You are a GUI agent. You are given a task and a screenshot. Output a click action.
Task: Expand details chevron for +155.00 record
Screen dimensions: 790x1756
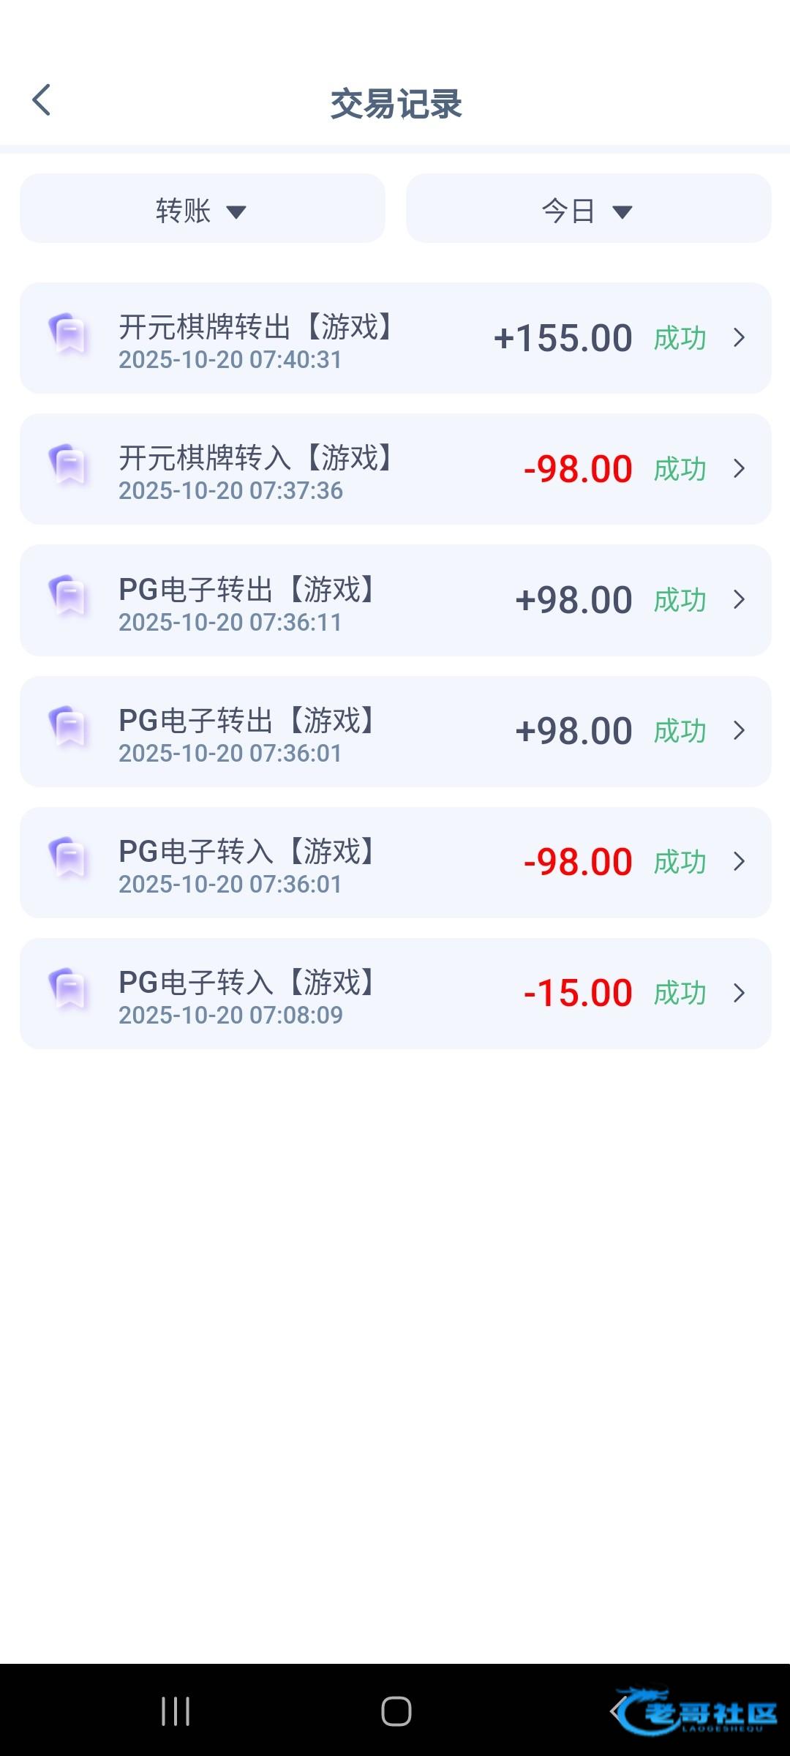[739, 338]
